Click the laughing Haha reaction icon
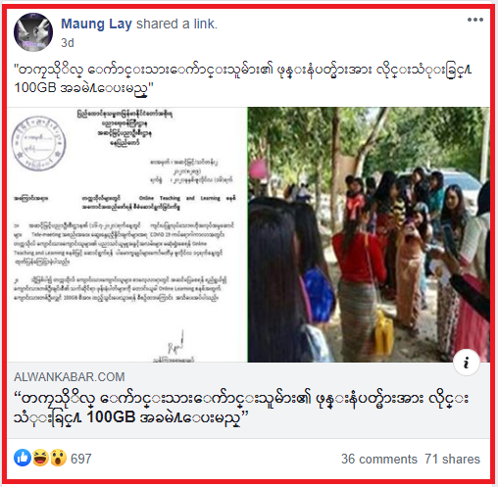 pos(40,458)
